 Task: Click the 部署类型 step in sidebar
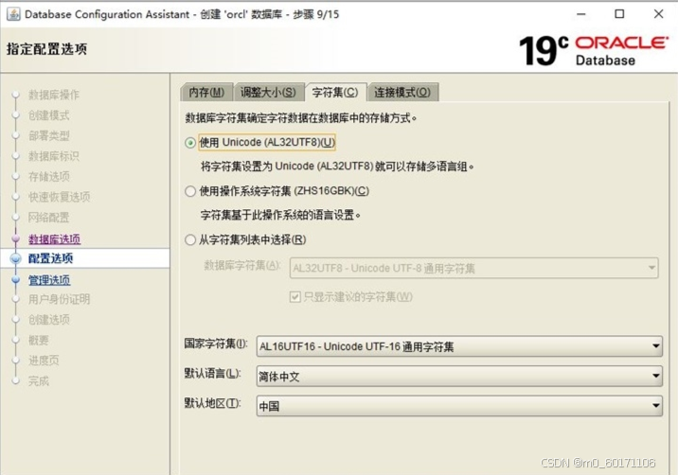tap(49, 135)
